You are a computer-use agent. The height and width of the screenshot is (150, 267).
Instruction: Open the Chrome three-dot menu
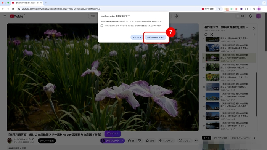(264, 9)
